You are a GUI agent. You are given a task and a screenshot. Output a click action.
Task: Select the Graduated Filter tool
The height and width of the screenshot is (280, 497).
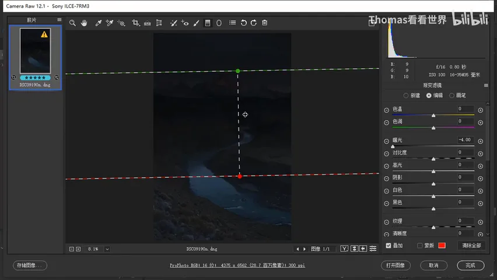coord(208,23)
